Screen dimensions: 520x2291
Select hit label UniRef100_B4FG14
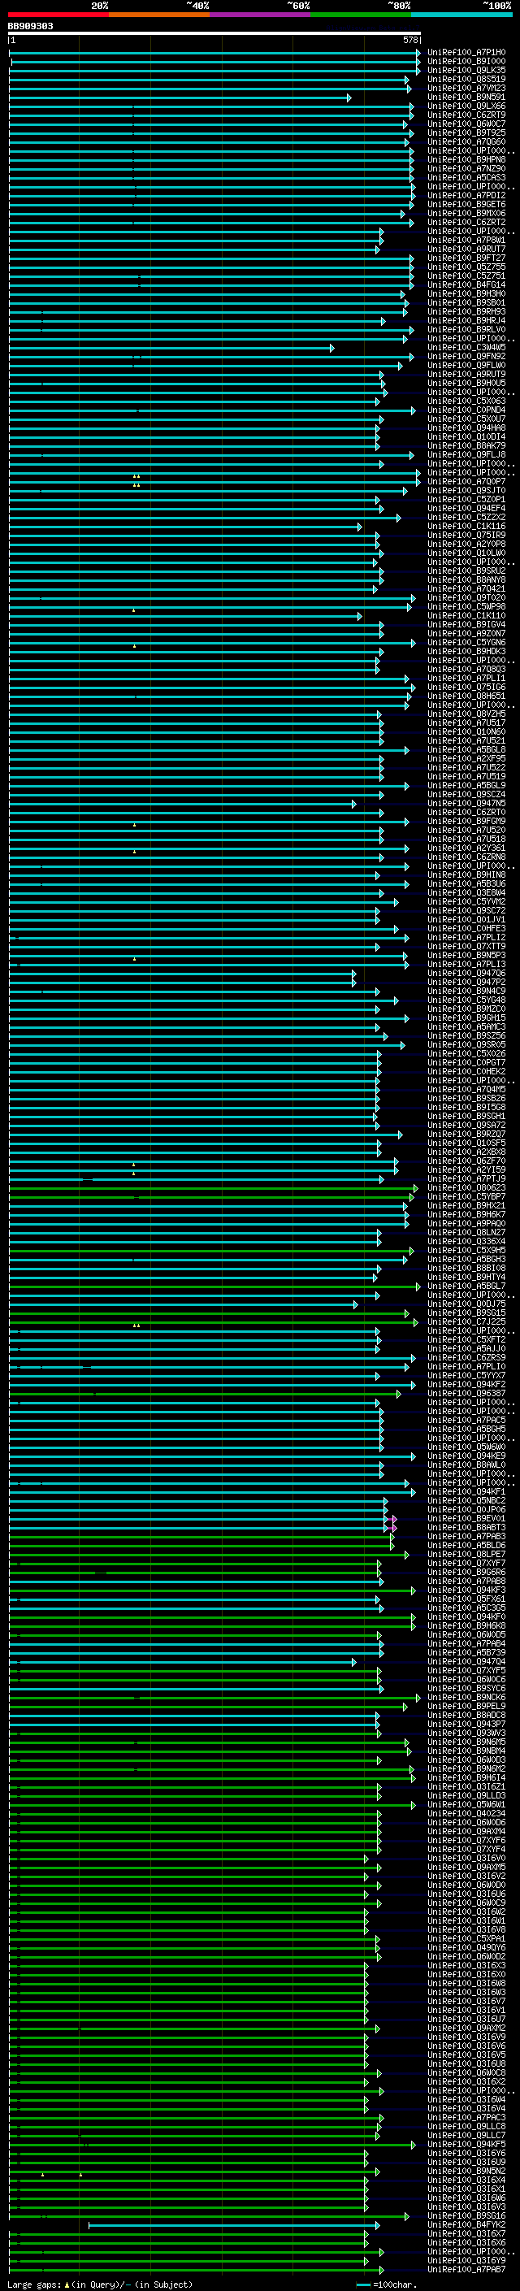pyautogui.click(x=466, y=284)
